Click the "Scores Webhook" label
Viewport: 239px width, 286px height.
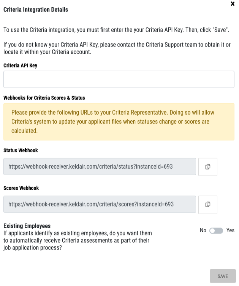tap(21, 188)
